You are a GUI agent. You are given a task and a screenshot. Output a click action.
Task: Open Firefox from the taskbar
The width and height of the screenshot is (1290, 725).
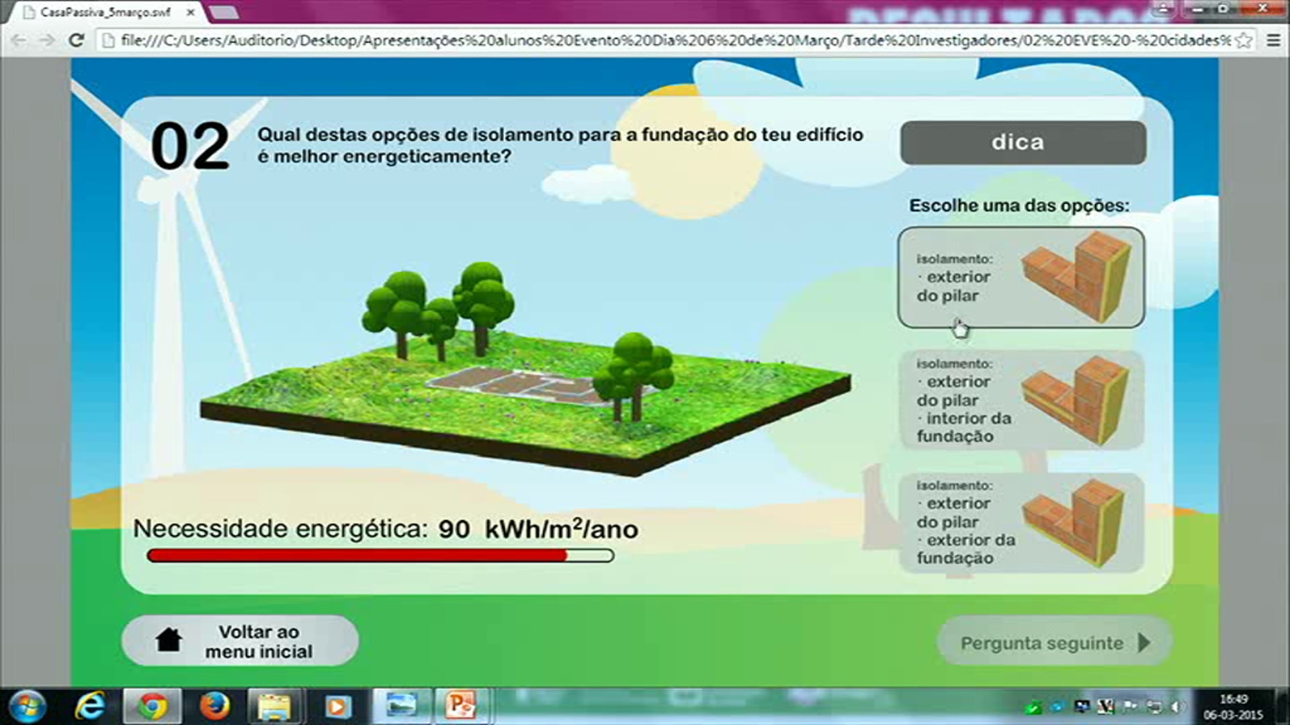(214, 706)
